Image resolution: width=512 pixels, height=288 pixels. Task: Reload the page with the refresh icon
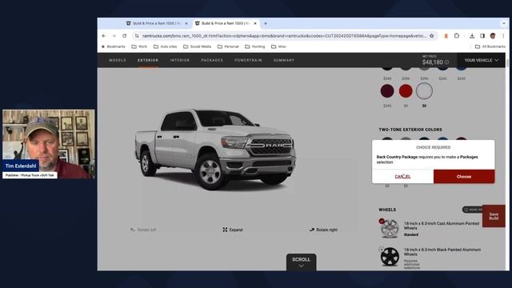pyautogui.click(x=125, y=36)
